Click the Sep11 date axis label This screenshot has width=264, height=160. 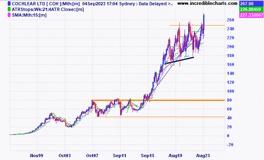(x=120, y=156)
